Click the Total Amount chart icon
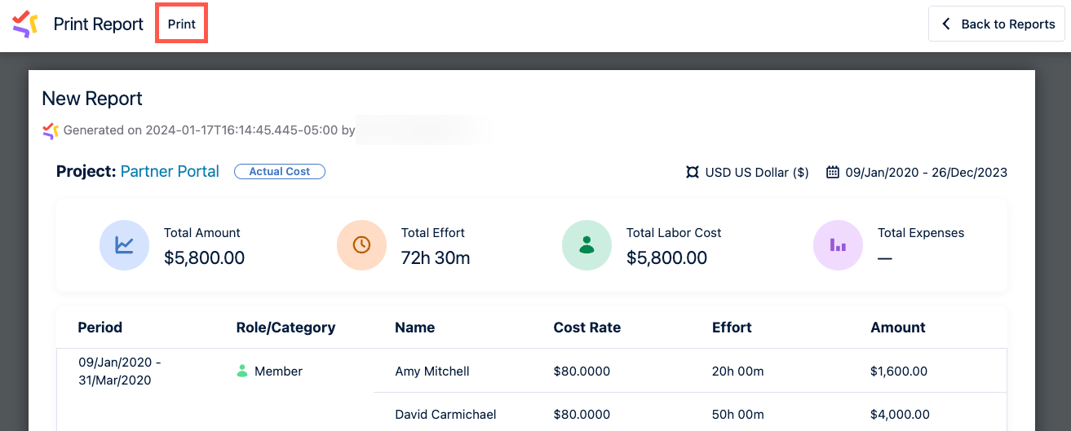 [124, 245]
